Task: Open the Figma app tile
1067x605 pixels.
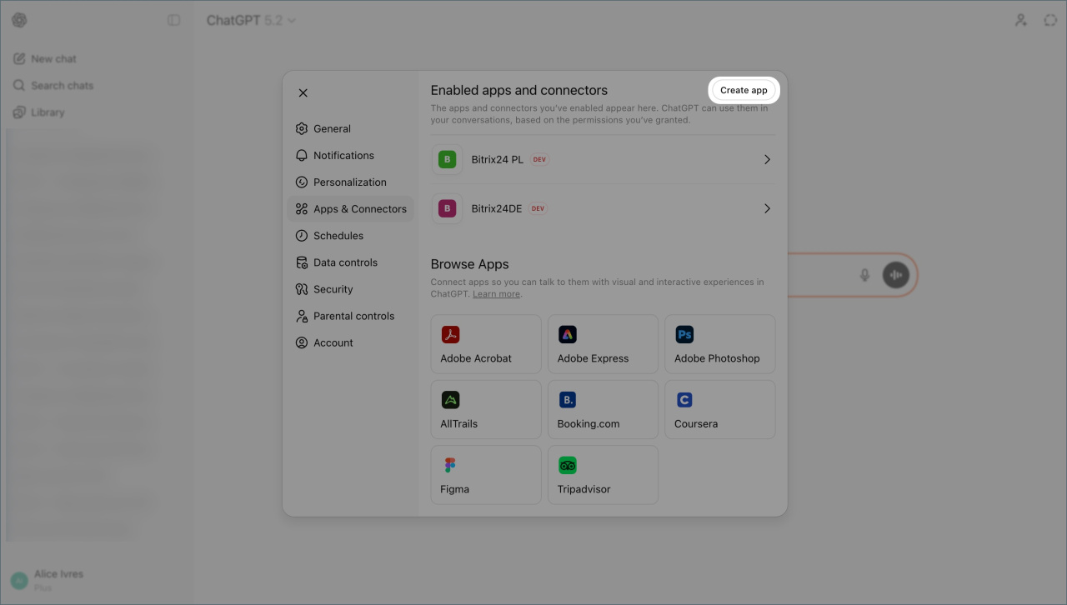Action: click(486, 475)
